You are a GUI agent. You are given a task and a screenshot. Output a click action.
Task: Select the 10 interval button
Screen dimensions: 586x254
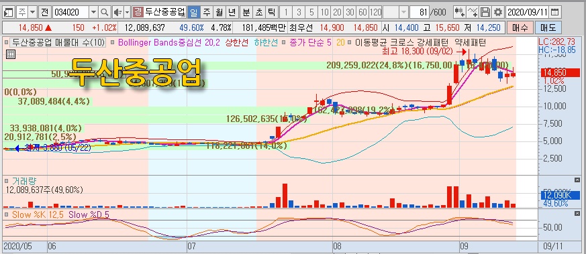324,12
